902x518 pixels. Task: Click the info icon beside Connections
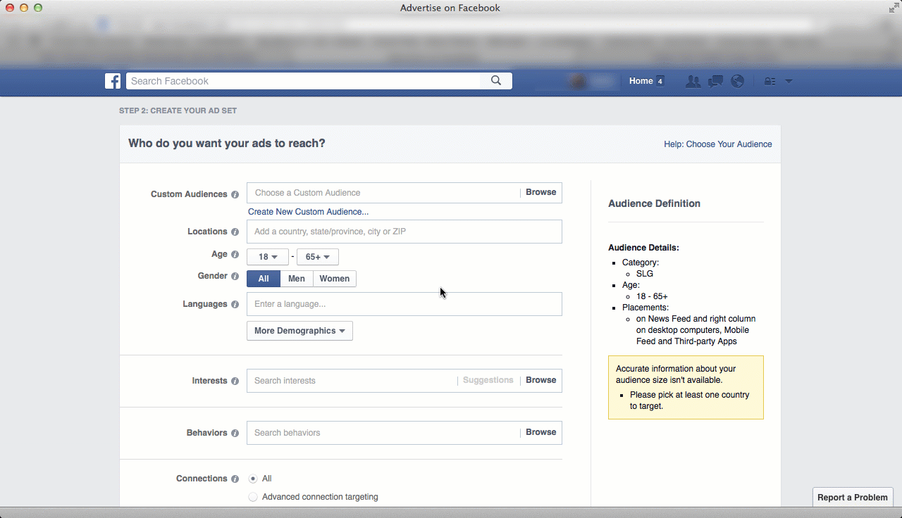tap(235, 479)
